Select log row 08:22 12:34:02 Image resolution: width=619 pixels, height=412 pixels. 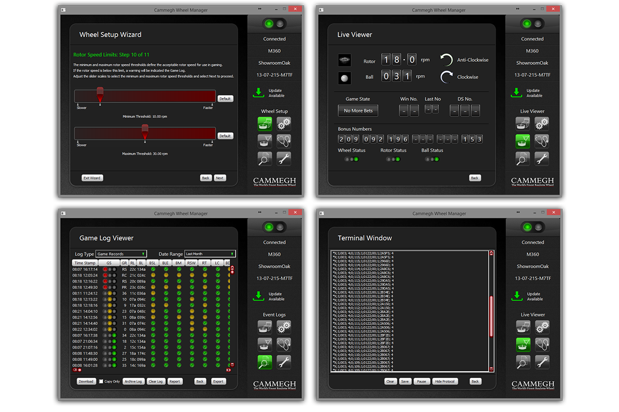point(151,330)
